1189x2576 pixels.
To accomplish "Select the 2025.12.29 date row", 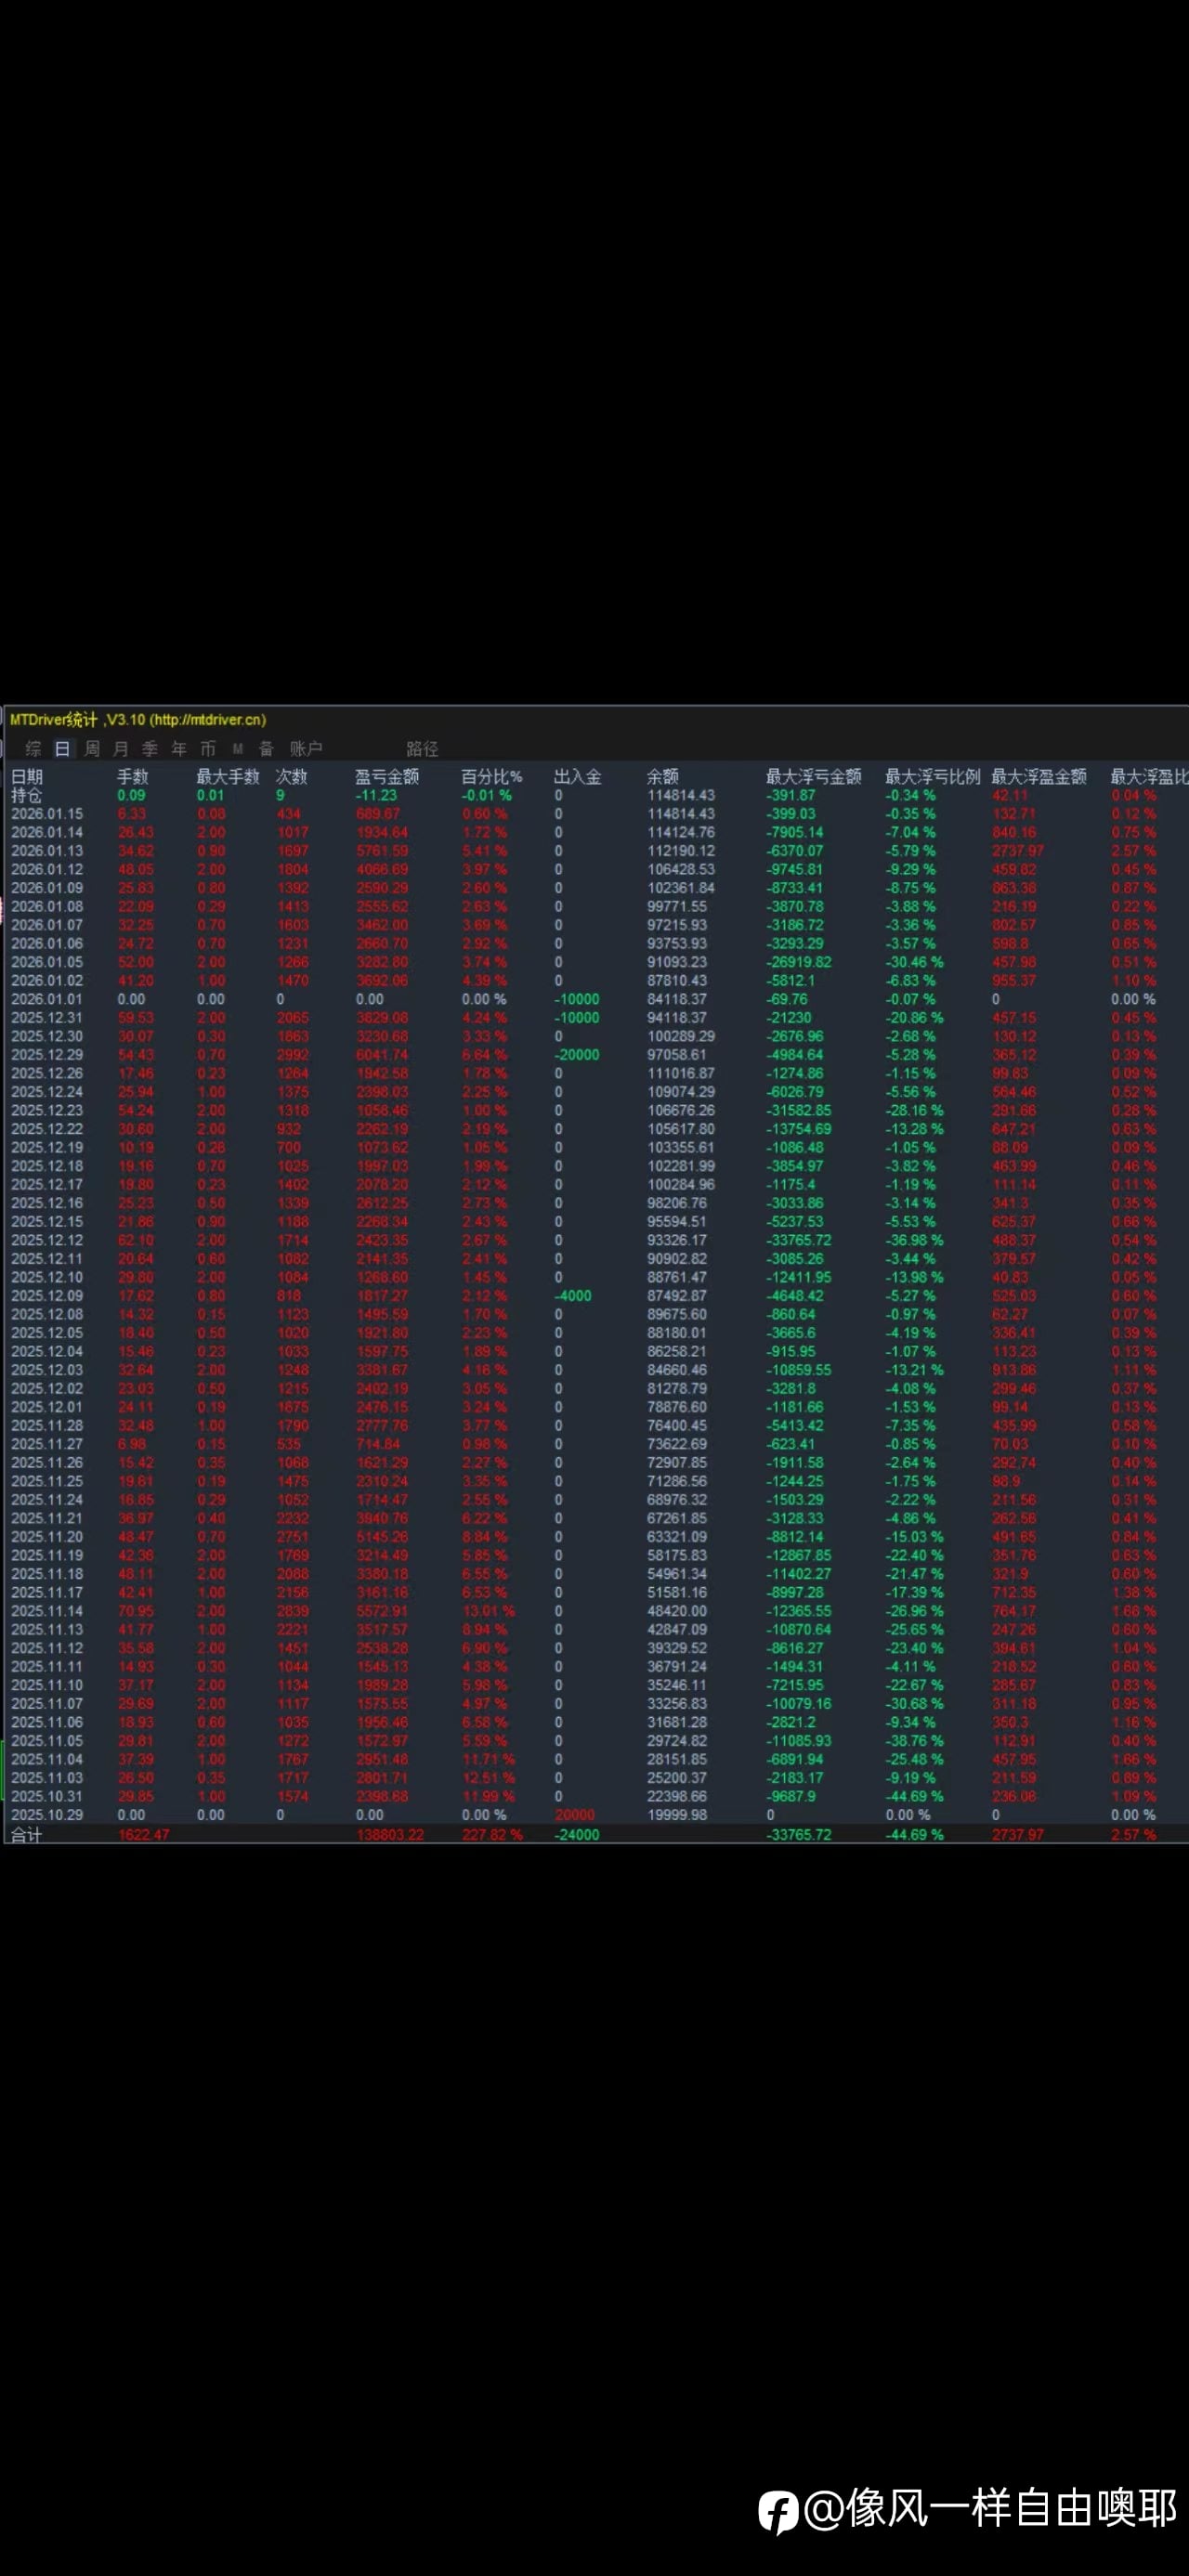I will coord(47,1055).
